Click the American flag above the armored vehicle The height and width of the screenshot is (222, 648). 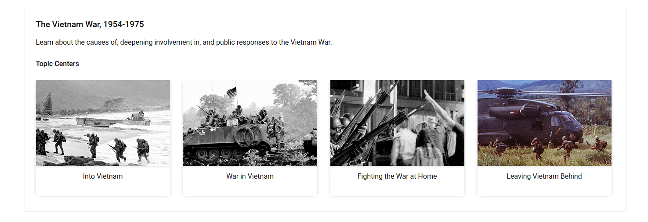232,92
